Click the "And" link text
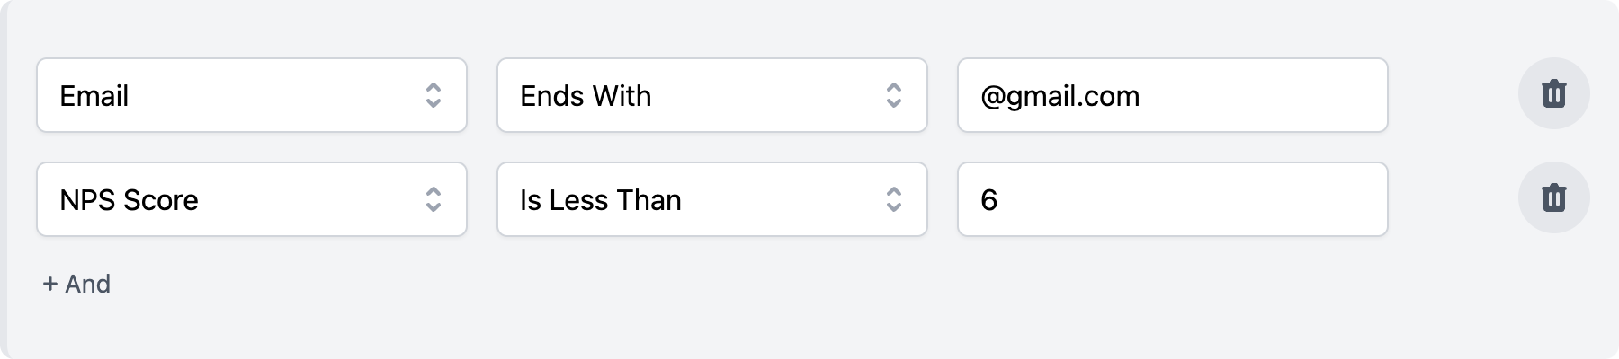The image size is (1619, 359). [88, 285]
